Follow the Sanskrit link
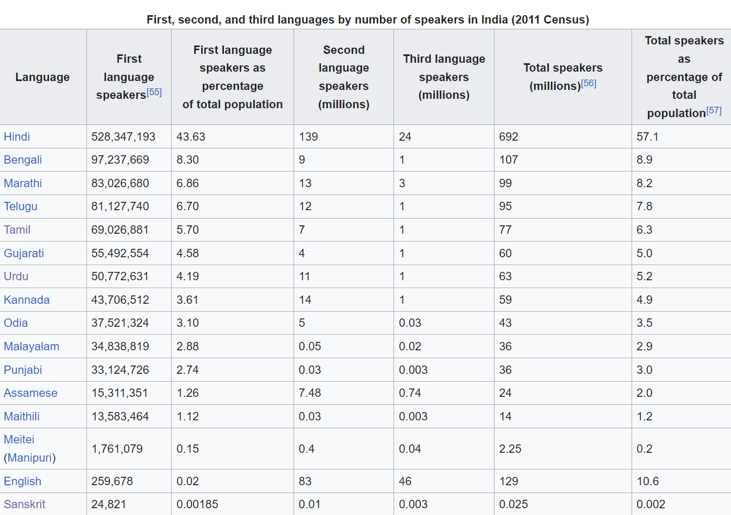This screenshot has width=731, height=515. pyautogui.click(x=24, y=505)
